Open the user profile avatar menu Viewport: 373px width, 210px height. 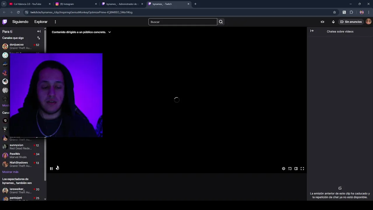368,22
